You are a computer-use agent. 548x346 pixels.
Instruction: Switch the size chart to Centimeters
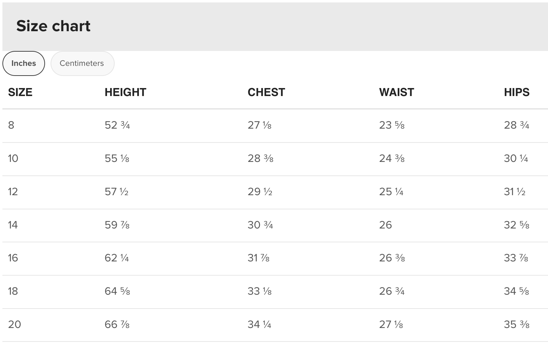click(82, 63)
